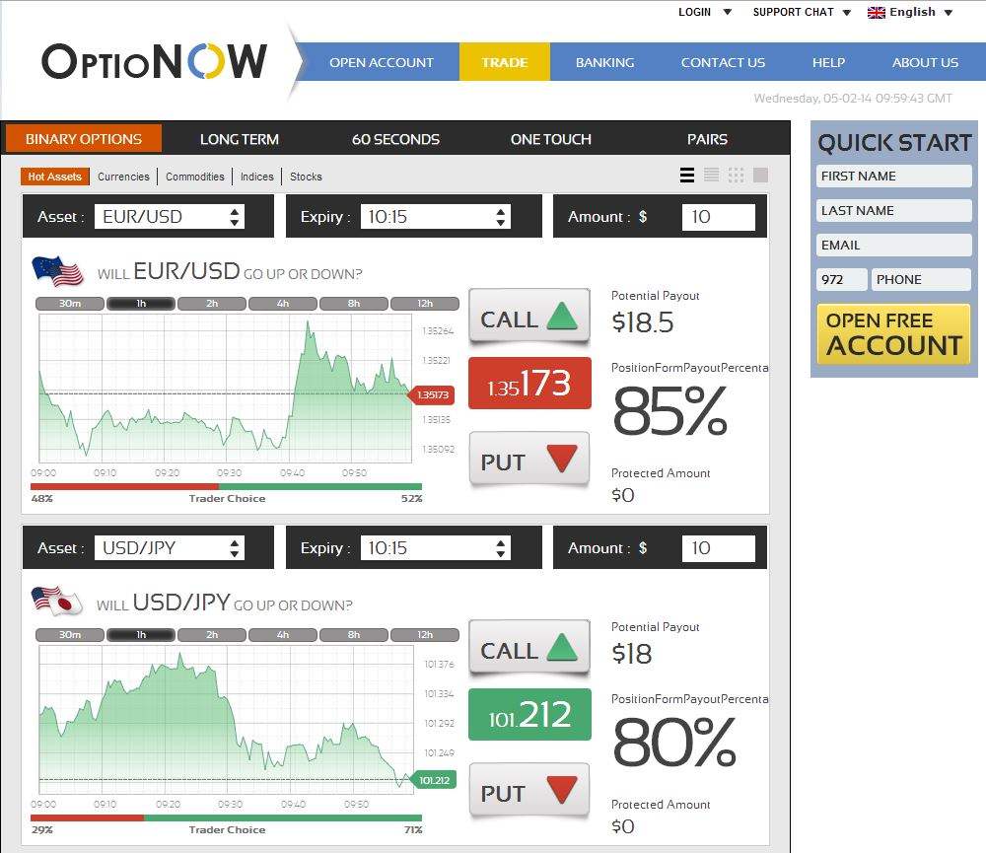
Task: Open Expiry dropdown for USD/JPY
Action: (435, 548)
